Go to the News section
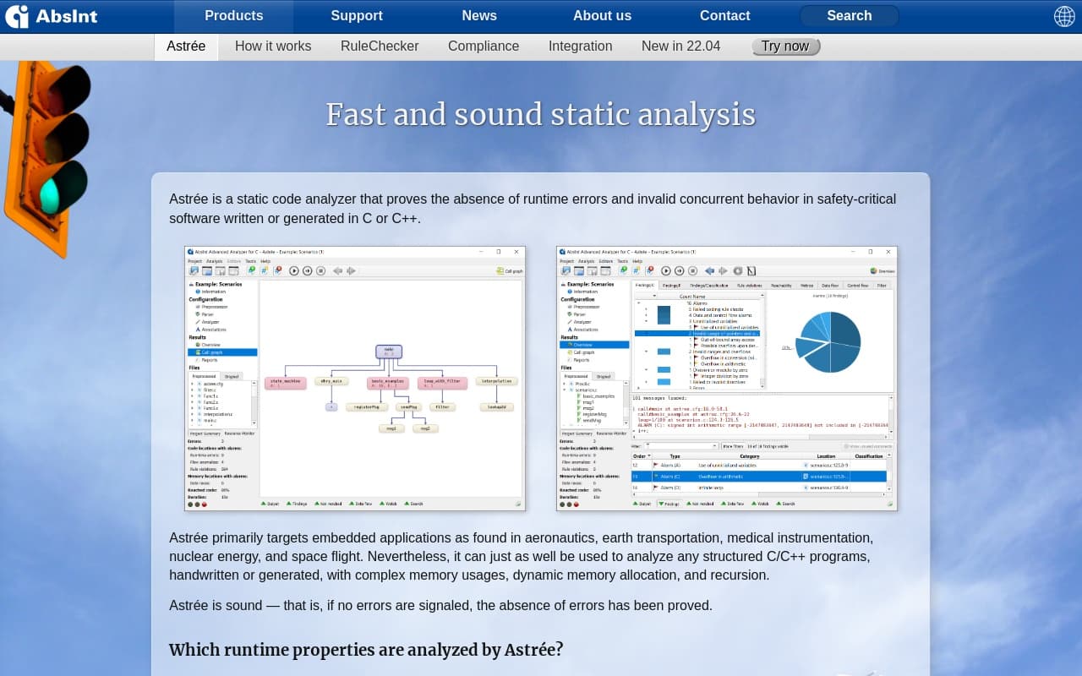 [x=479, y=16]
